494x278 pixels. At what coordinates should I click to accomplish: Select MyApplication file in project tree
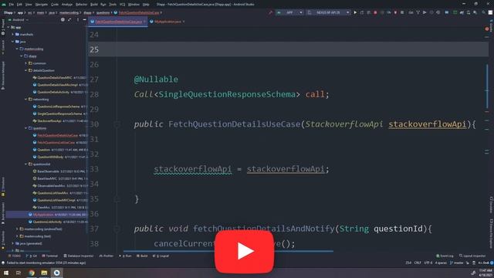tap(43, 215)
